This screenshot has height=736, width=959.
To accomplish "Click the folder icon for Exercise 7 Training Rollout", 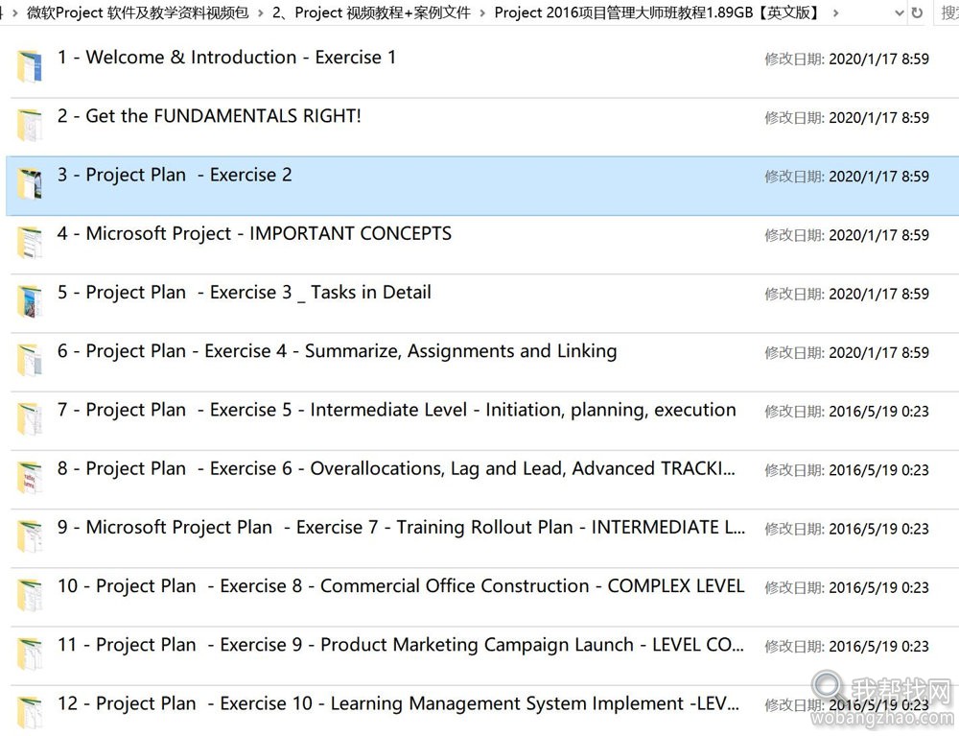I will pyautogui.click(x=30, y=536).
